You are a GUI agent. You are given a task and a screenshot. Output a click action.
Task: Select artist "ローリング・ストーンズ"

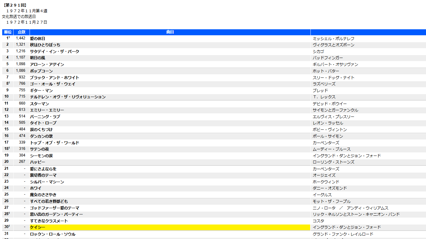coord(333,162)
